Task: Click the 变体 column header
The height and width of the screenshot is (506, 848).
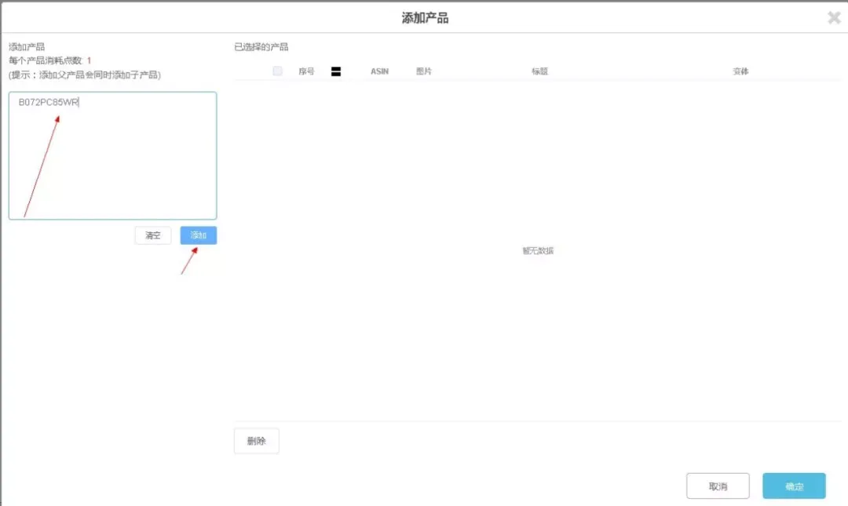Action: point(741,71)
